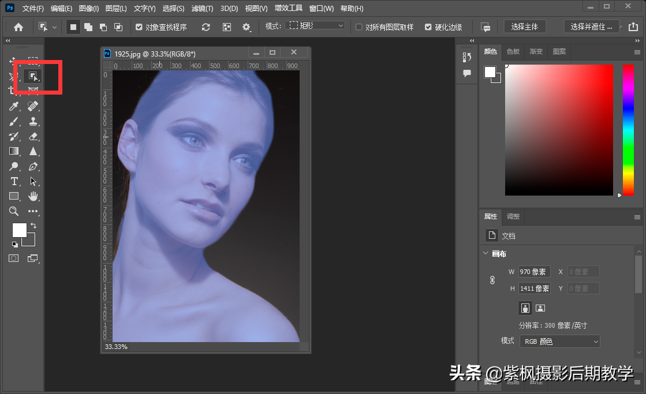Image resolution: width=646 pixels, height=394 pixels.
Task: Open the 滤镜(T) menu
Action: [202, 9]
